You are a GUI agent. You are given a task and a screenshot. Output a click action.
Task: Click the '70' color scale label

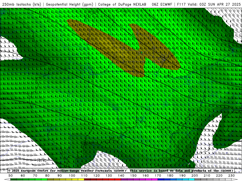(35, 176)
